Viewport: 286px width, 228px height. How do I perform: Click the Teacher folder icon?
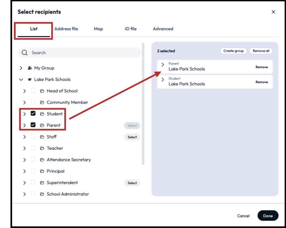click(x=42, y=148)
